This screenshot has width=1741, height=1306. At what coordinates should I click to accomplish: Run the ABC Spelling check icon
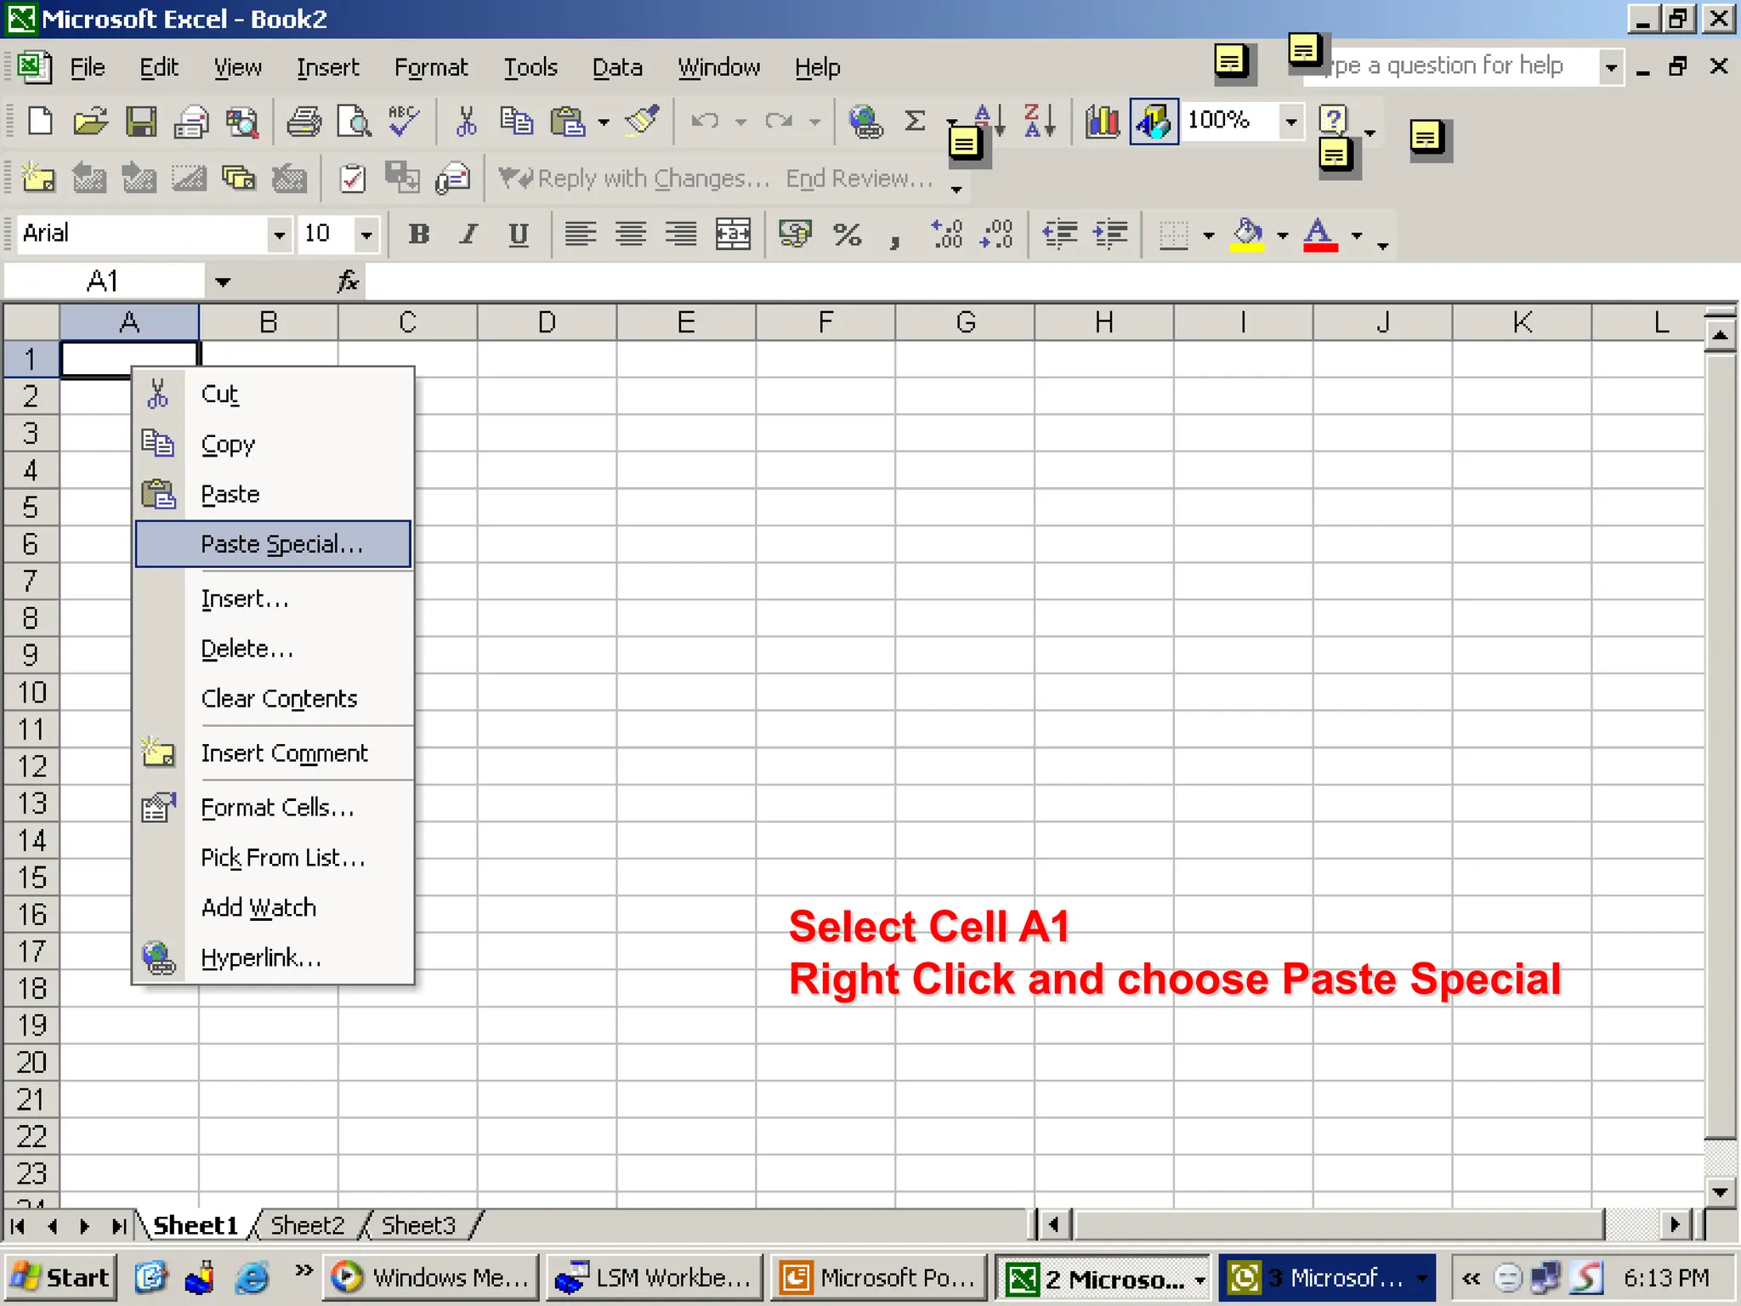coord(403,122)
